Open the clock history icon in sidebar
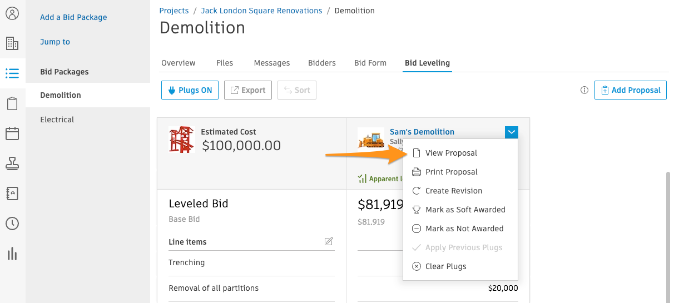The height and width of the screenshot is (303, 674). point(12,223)
